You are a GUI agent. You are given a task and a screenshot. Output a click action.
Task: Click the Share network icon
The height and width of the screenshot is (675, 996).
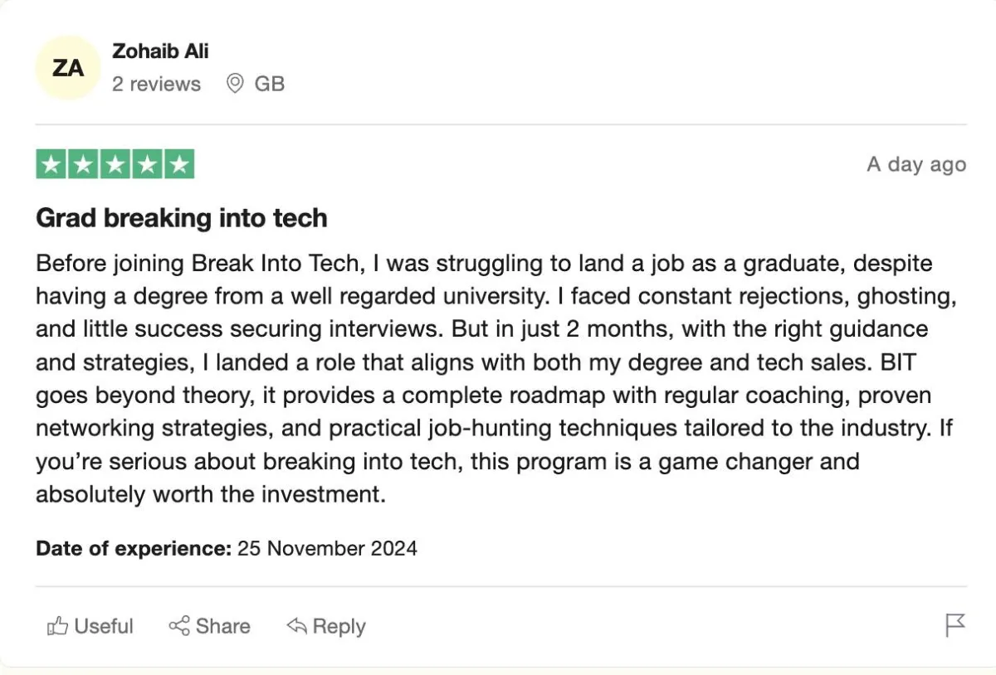179,626
